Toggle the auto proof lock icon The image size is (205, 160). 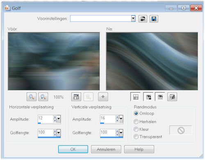148,97
